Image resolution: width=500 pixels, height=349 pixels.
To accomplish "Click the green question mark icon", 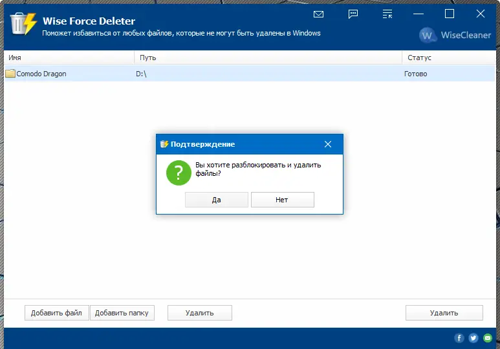I will (179, 173).
